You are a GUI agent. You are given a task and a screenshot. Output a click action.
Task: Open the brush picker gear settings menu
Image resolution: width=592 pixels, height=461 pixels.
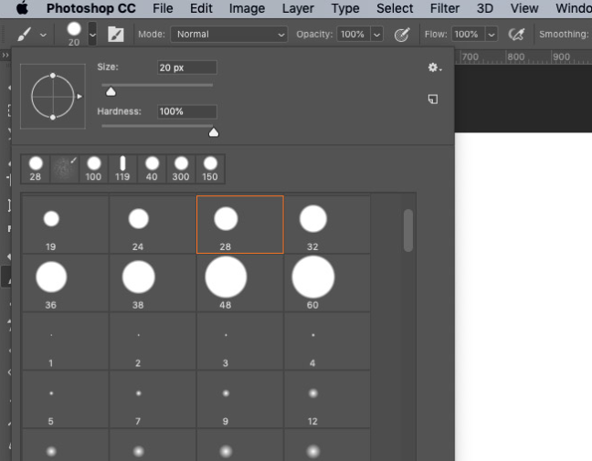(x=434, y=68)
